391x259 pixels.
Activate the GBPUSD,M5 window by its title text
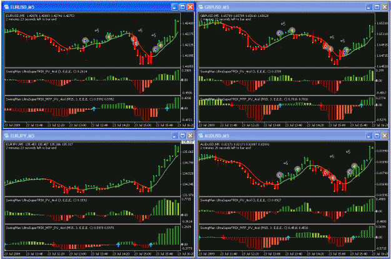pyautogui.click(x=216, y=7)
